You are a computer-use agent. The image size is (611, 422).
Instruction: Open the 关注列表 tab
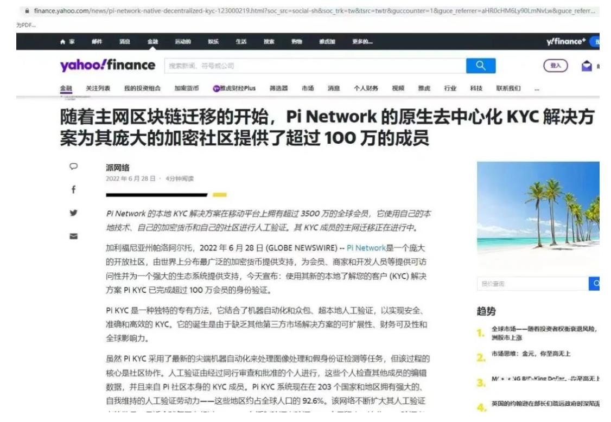pyautogui.click(x=98, y=88)
